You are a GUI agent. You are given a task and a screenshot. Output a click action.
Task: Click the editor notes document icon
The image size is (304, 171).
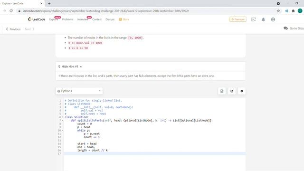pyautogui.click(x=222, y=91)
